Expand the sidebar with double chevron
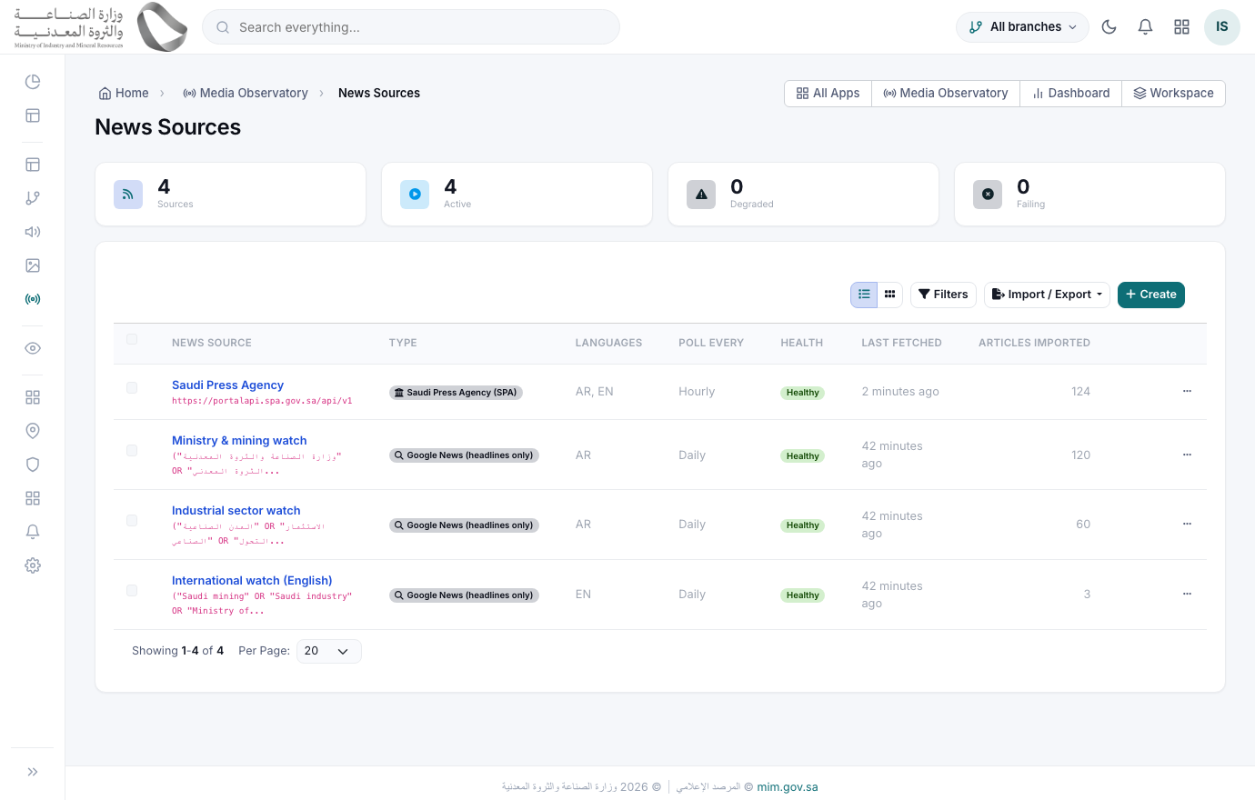The image size is (1255, 800). tap(33, 772)
